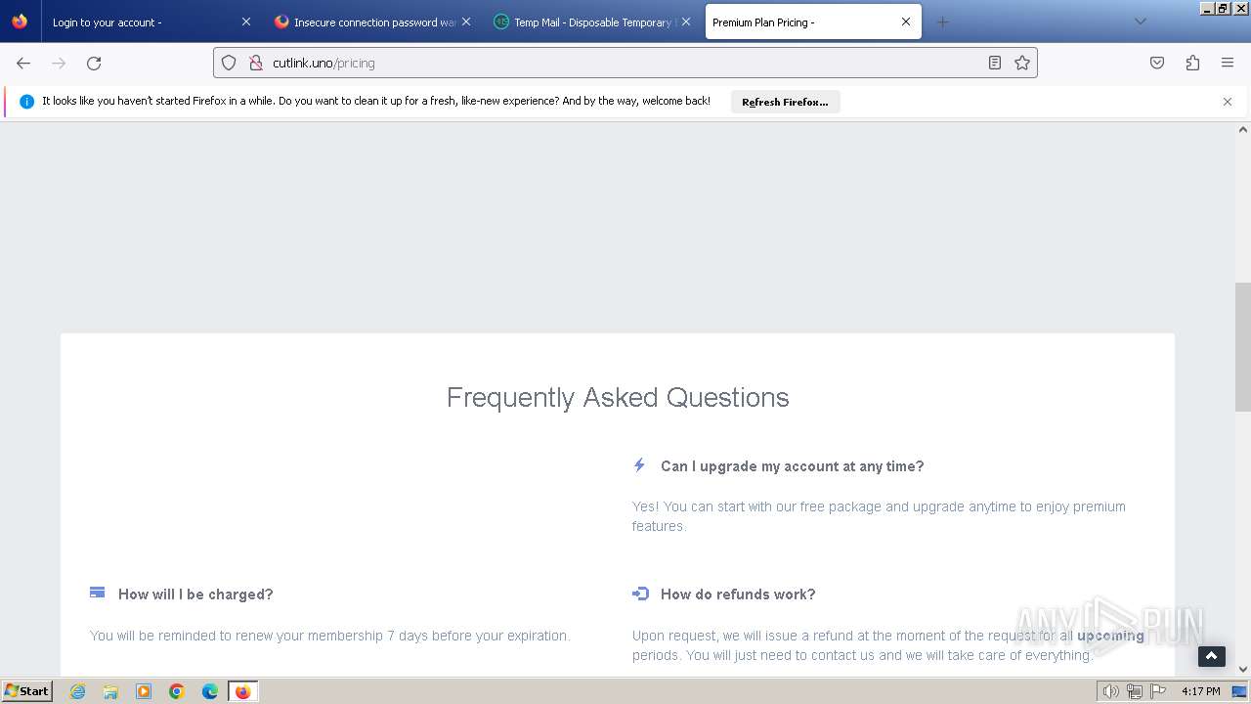
Task: Open the Extensions puzzle icon
Action: point(1192,63)
